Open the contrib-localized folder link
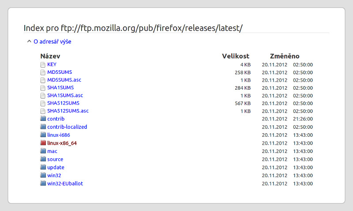Viewport: 353px width, 211px height. (x=67, y=127)
